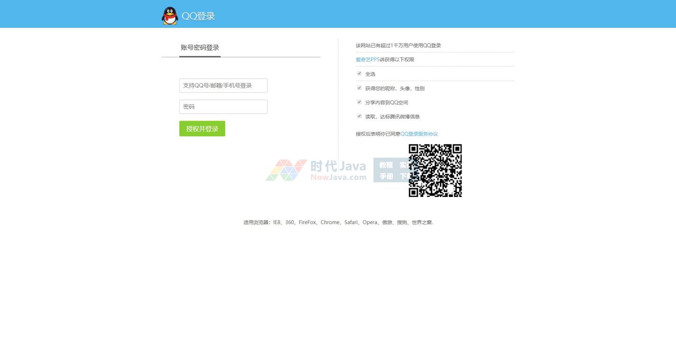Open the QQ登录服务协议 agreement link
The width and height of the screenshot is (676, 340).
tap(419, 134)
